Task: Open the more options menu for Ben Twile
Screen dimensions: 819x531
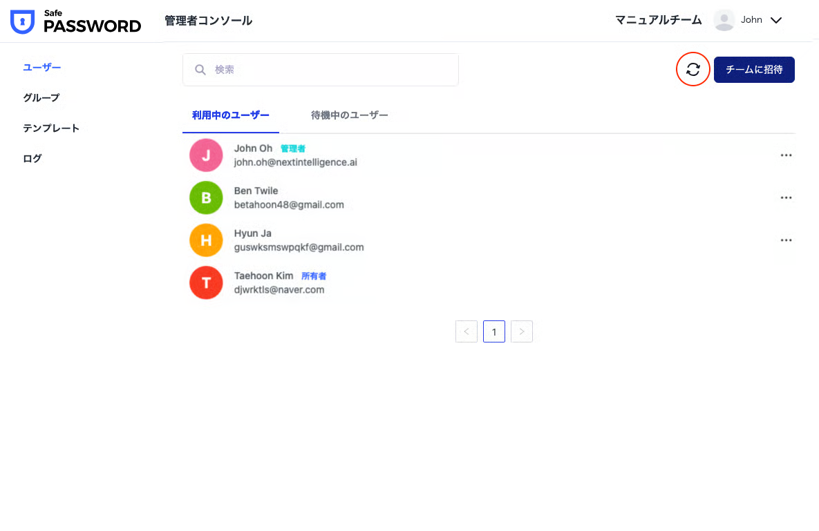Action: [786, 198]
